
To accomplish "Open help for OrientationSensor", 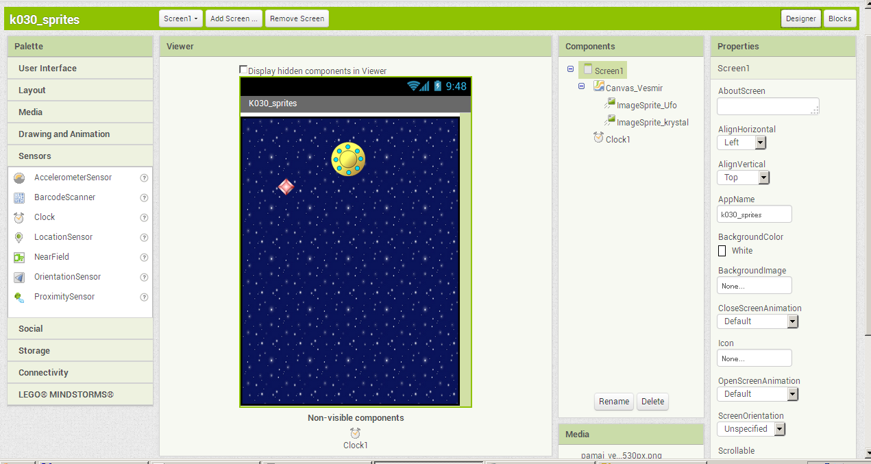I will pyautogui.click(x=144, y=277).
